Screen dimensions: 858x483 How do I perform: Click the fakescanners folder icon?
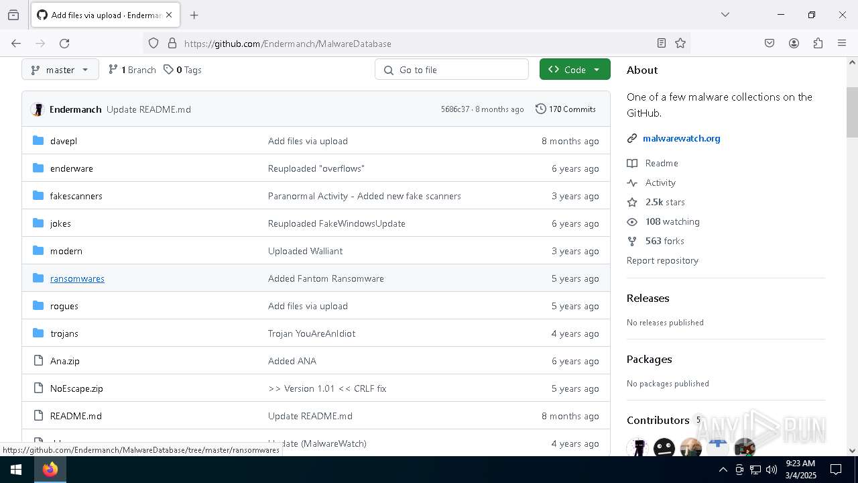pos(38,196)
